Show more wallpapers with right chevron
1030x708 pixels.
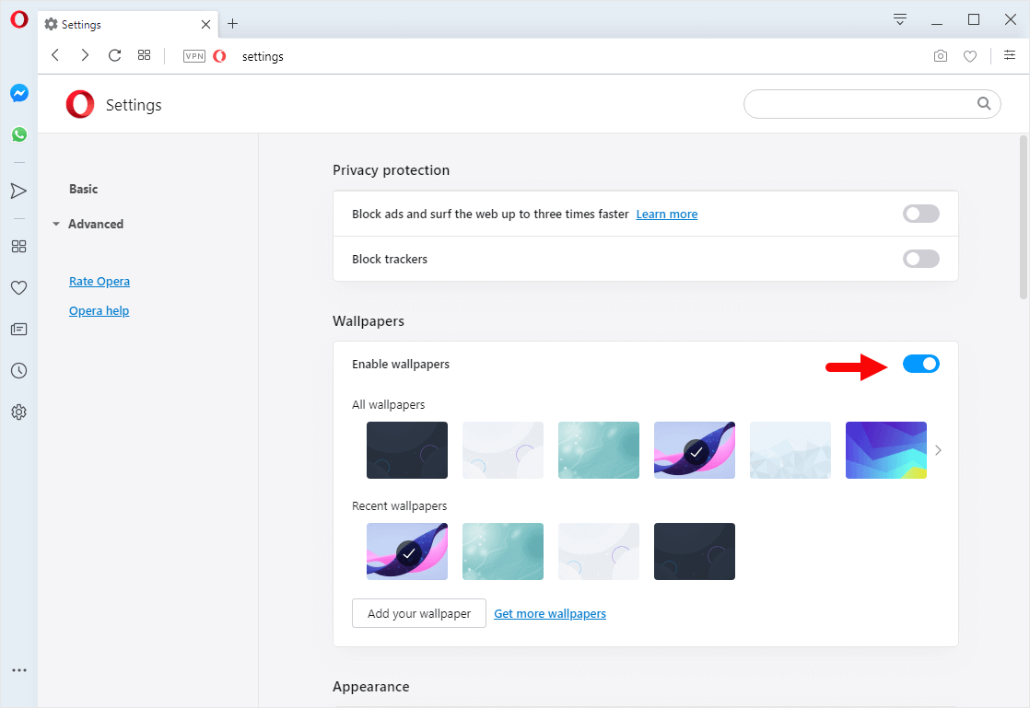point(938,450)
